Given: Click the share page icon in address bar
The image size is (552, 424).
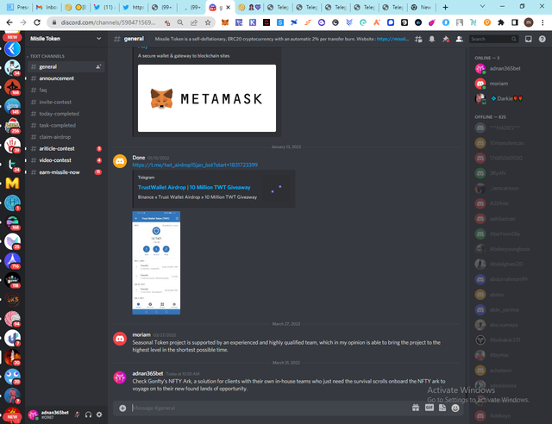Looking at the screenshot, I should point(194,22).
